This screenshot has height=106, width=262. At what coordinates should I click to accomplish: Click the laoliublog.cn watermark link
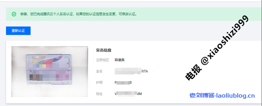(x=235, y=96)
